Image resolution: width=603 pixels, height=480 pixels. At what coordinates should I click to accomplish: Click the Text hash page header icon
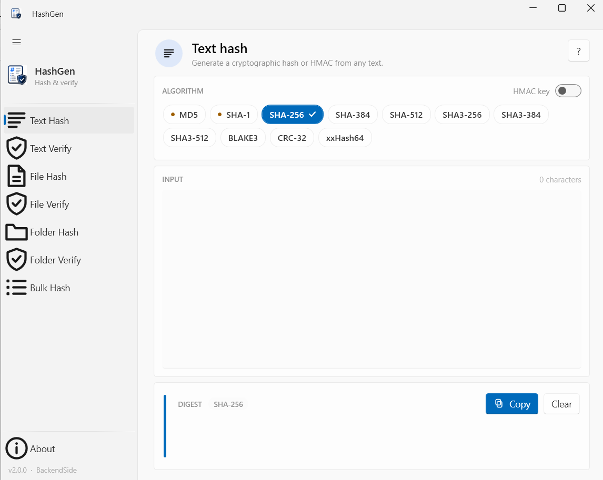click(x=169, y=54)
